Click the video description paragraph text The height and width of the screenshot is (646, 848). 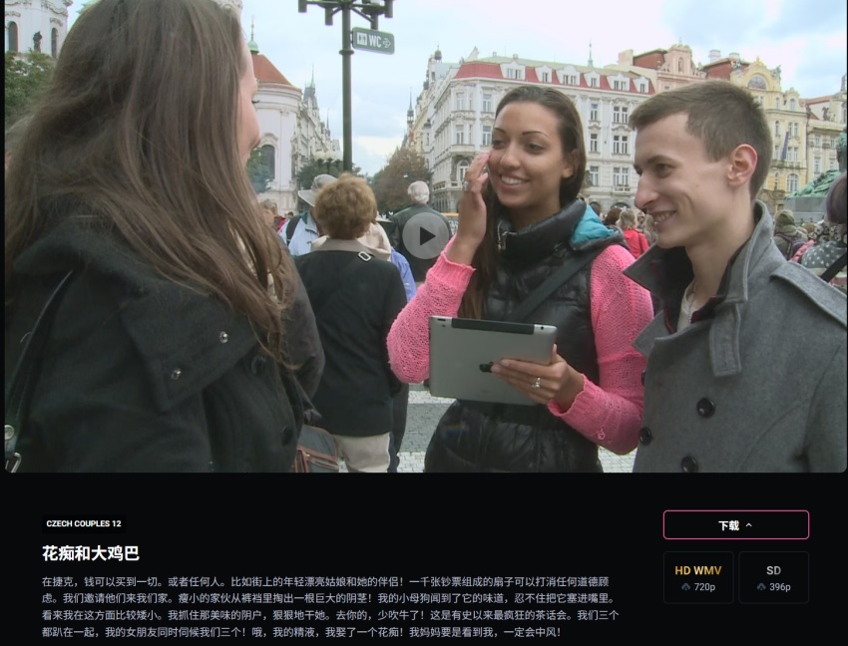329,606
